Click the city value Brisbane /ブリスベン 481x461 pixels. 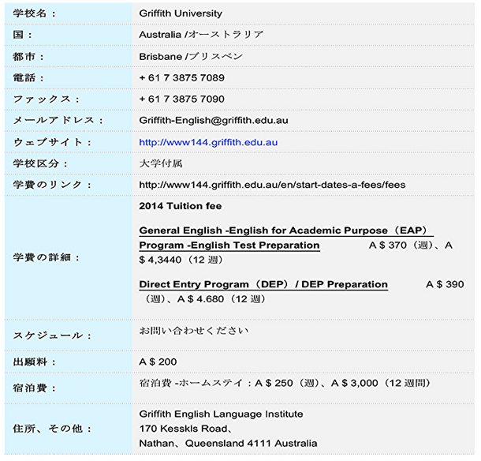point(191,57)
